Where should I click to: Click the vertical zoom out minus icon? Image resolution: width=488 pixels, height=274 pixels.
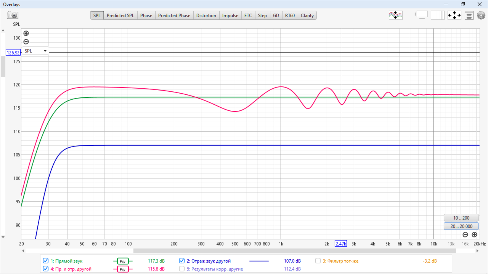pos(26,42)
